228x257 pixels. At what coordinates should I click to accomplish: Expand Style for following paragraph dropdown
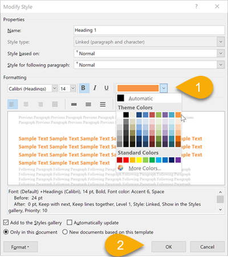221,65
